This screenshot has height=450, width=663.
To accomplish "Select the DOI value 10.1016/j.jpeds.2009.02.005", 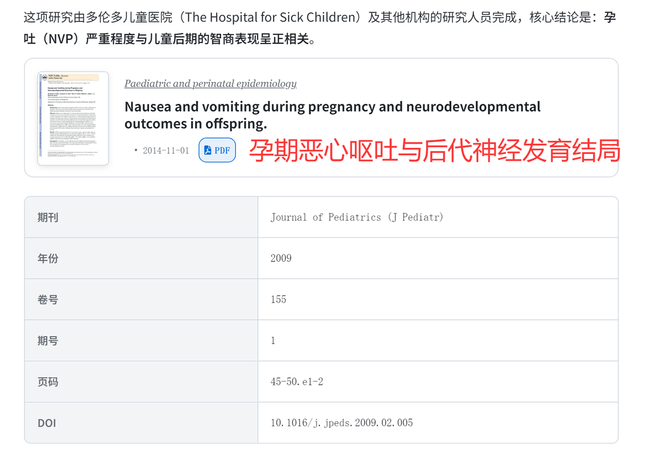I will coord(341,423).
